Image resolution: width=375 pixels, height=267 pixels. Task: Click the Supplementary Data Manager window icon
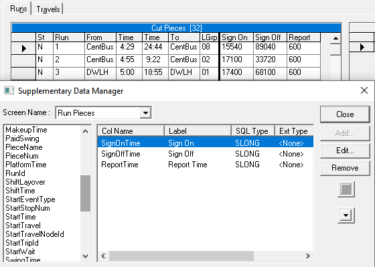[9, 90]
